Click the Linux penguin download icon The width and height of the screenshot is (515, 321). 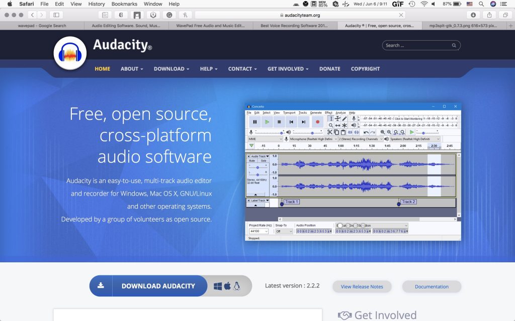[236, 286]
